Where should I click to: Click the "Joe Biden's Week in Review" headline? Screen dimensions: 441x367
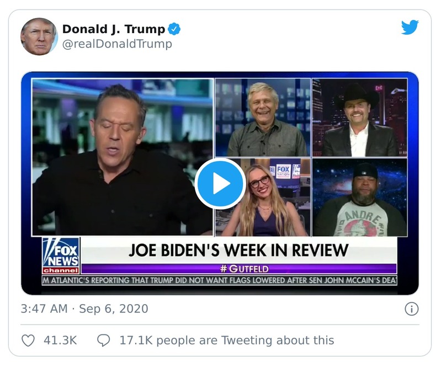click(239, 250)
